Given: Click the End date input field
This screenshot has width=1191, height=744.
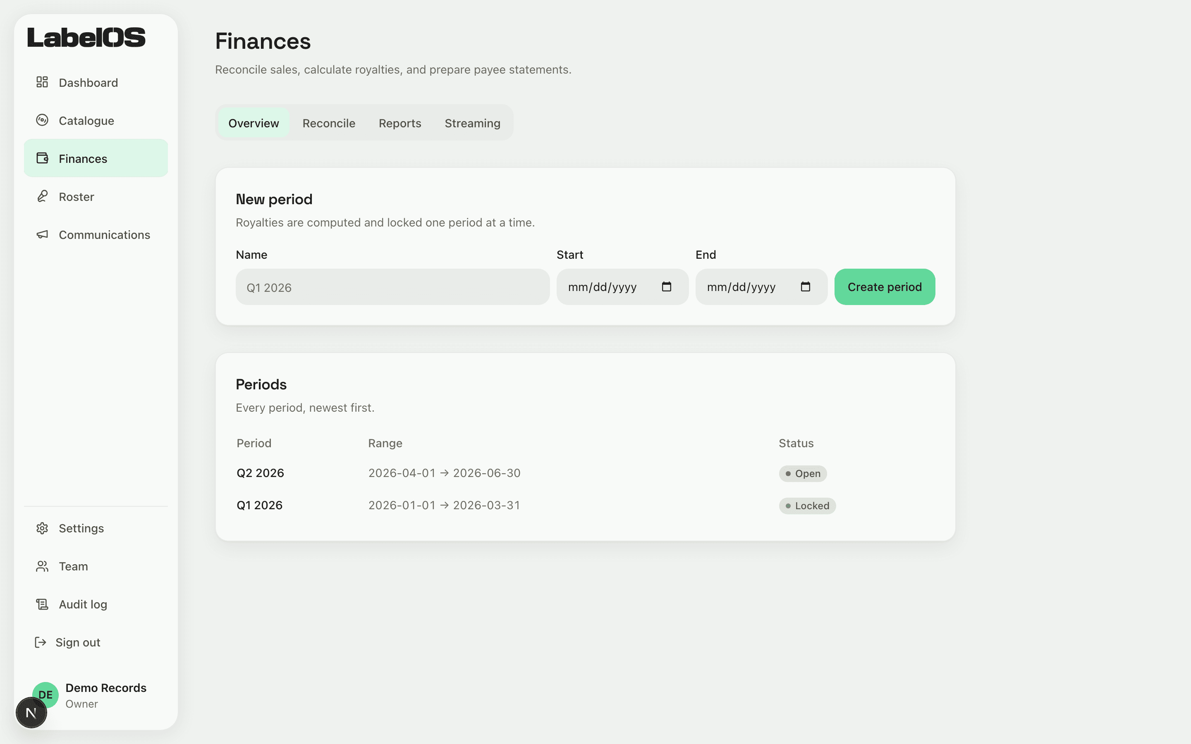Looking at the screenshot, I should pos(761,287).
